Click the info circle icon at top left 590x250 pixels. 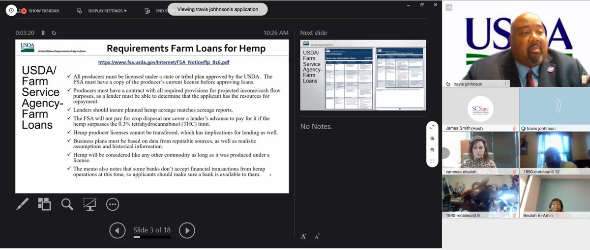[x=11, y=10]
